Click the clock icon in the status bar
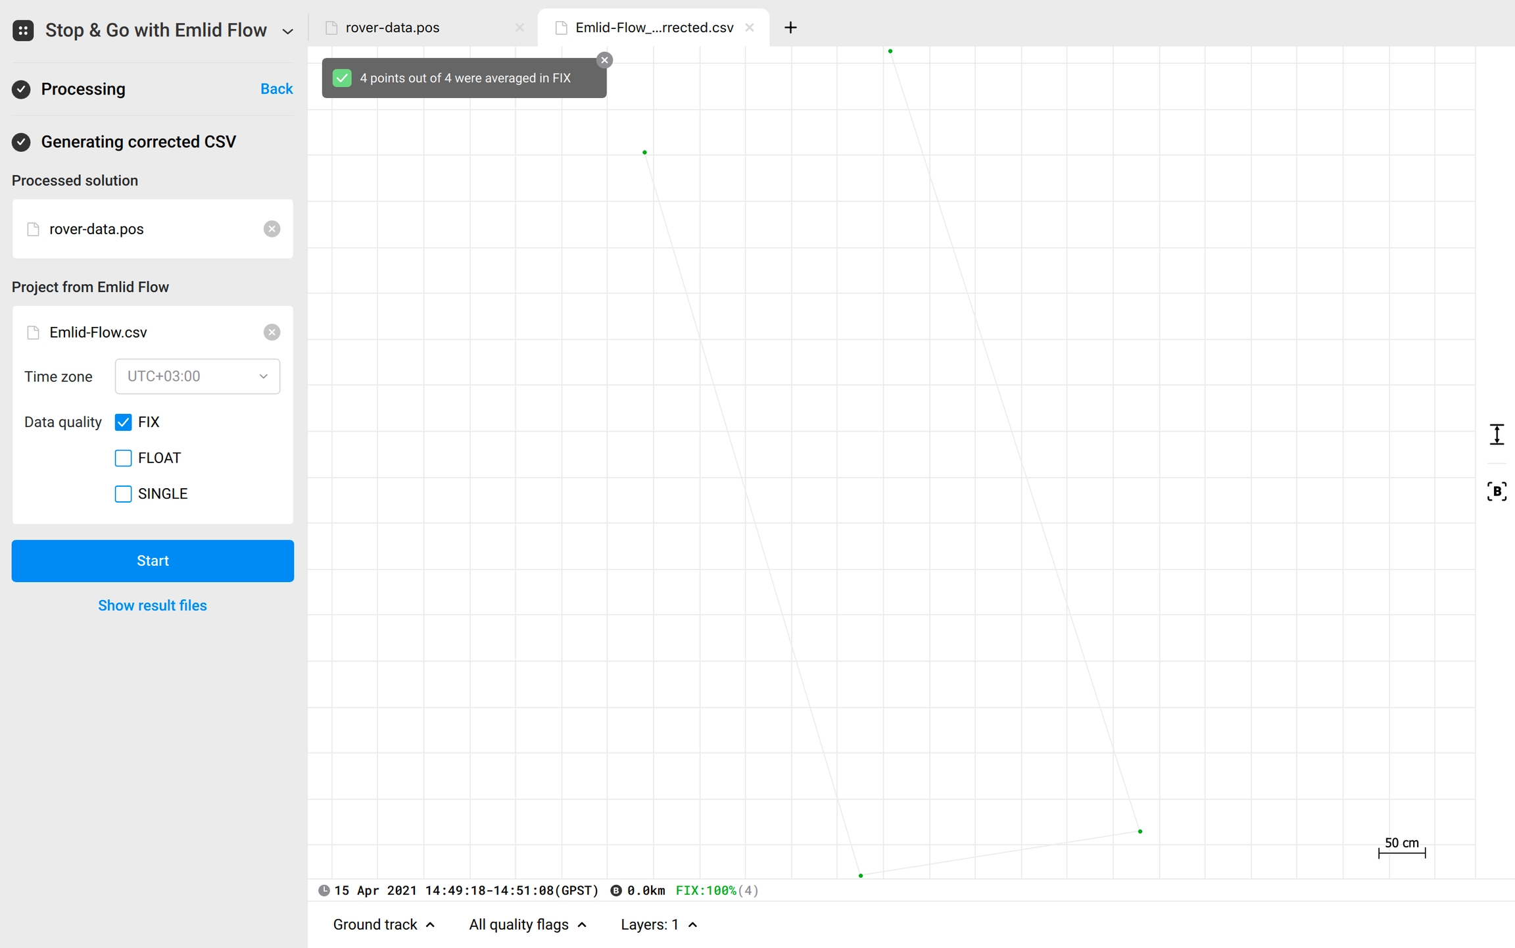 click(x=324, y=890)
